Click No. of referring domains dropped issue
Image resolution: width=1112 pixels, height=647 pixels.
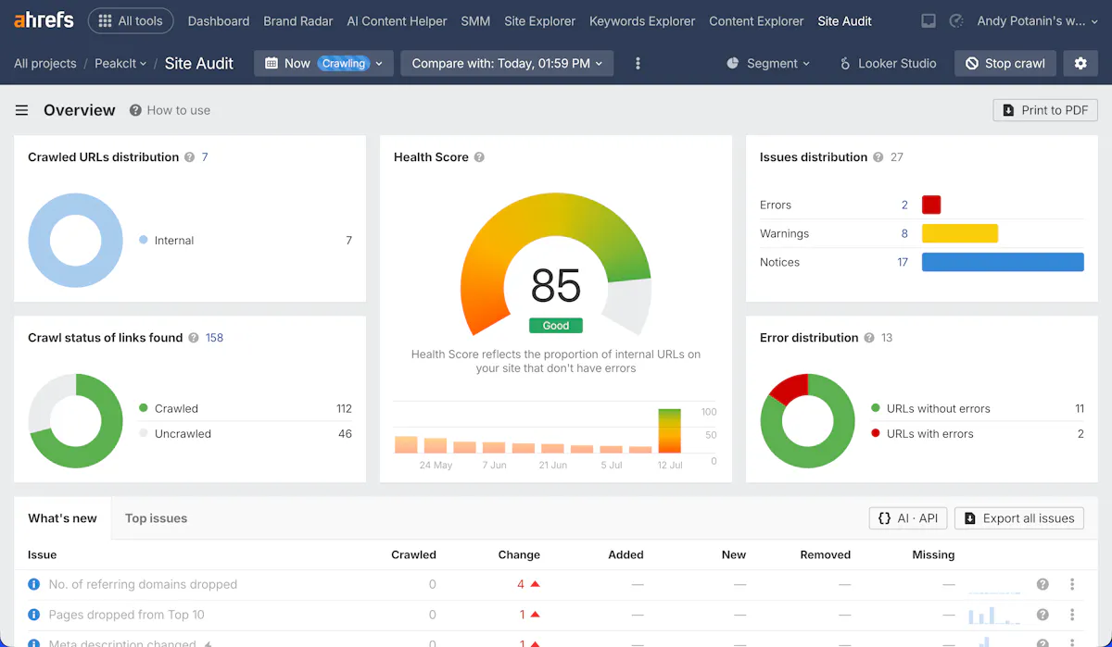pyautogui.click(x=143, y=584)
